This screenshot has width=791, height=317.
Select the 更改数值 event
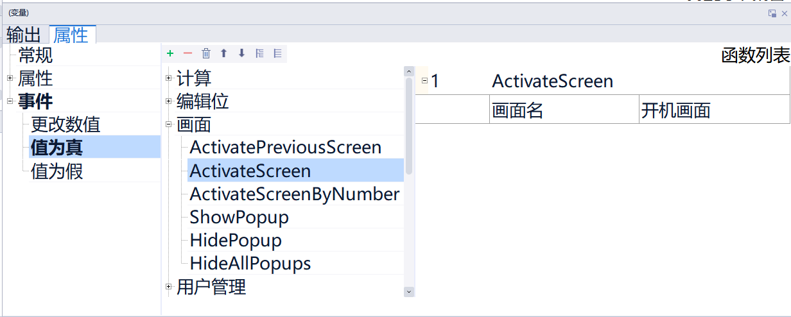(x=65, y=124)
